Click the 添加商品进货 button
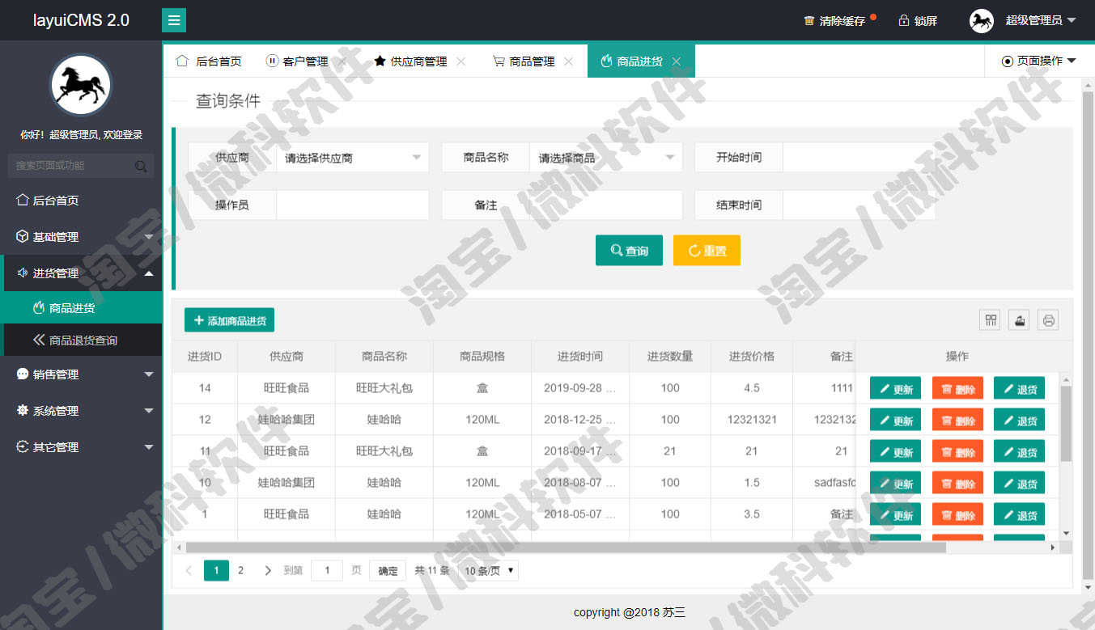 [x=229, y=320]
